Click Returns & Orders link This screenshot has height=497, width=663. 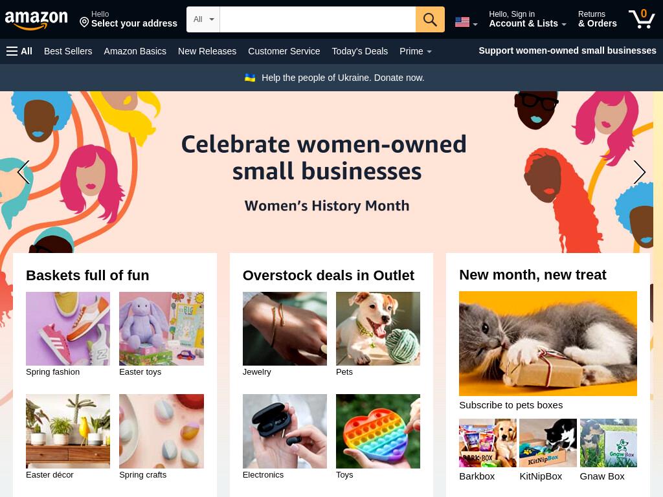pos(597,19)
